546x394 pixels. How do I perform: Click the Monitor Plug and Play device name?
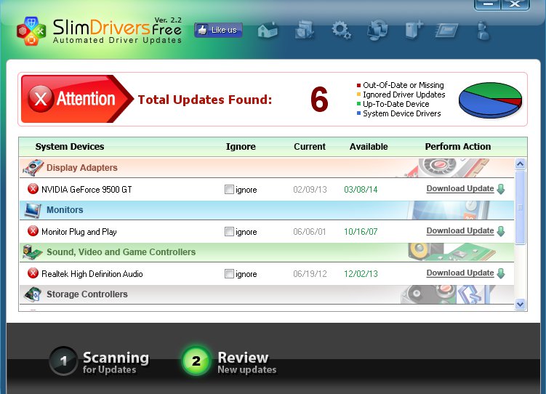tap(79, 232)
